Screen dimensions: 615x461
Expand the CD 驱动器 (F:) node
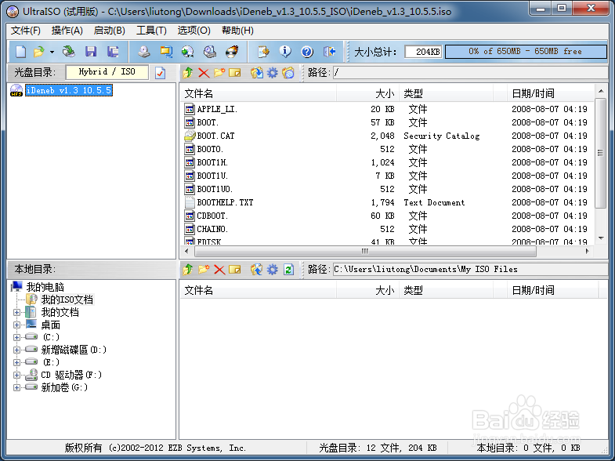coord(16,375)
